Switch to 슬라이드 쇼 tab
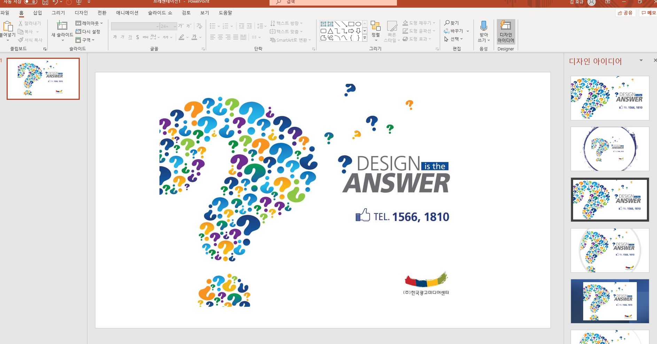 coord(160,13)
